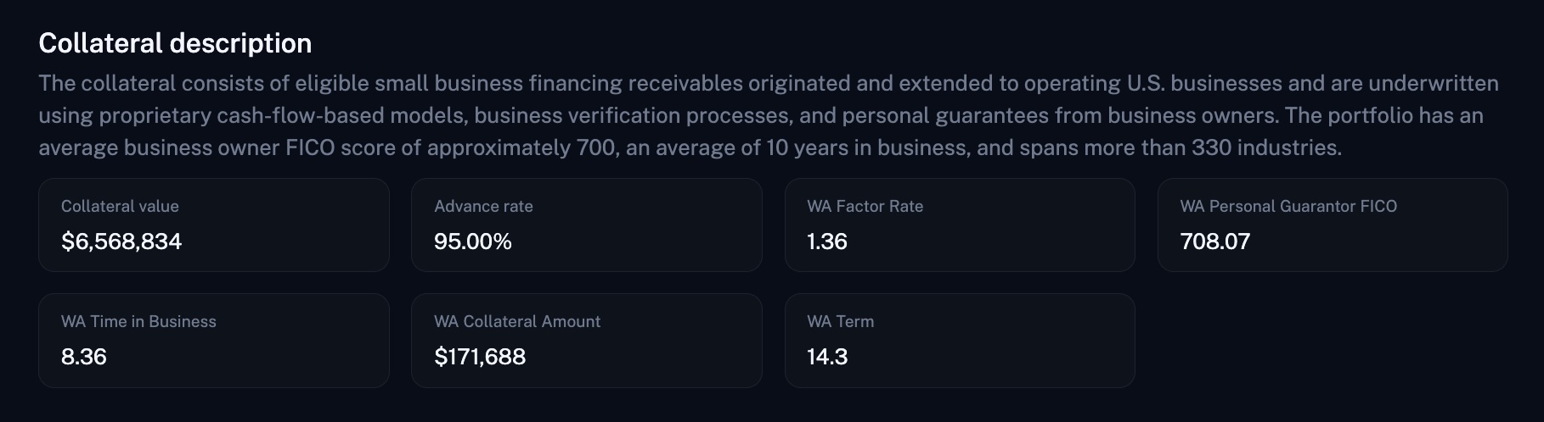Click the Collateral description heading

[x=175, y=43]
